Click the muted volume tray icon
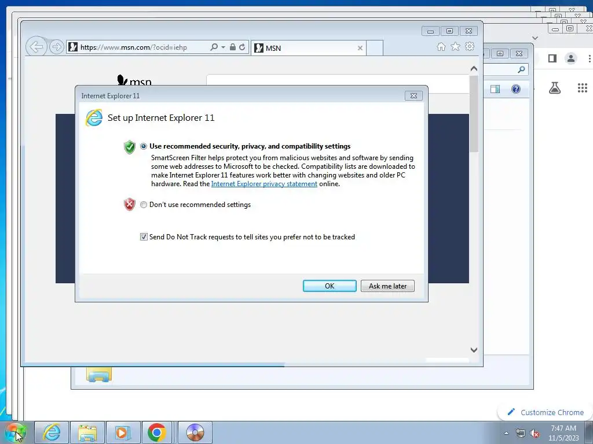The height and width of the screenshot is (444, 593). 535,433
